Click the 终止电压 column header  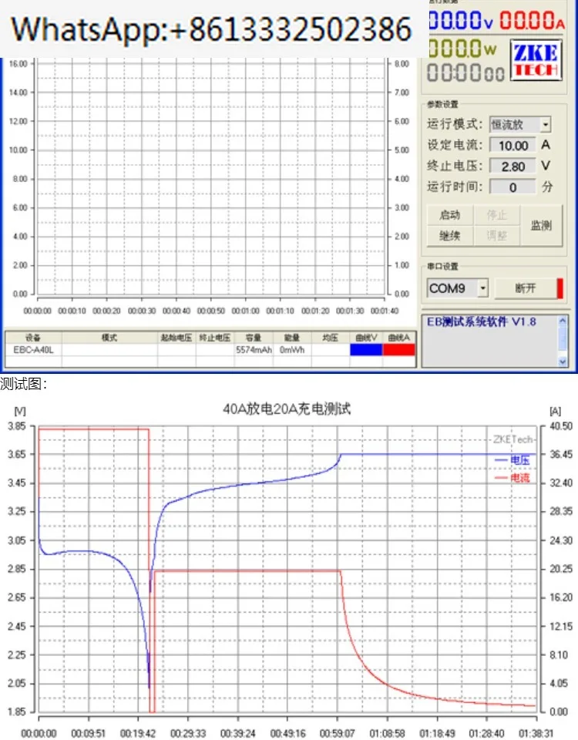point(215,338)
